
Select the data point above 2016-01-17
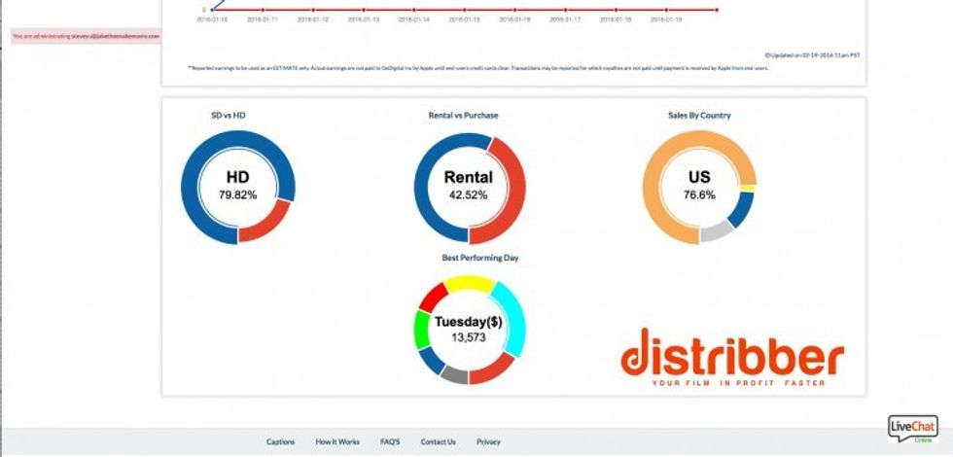(565, 10)
